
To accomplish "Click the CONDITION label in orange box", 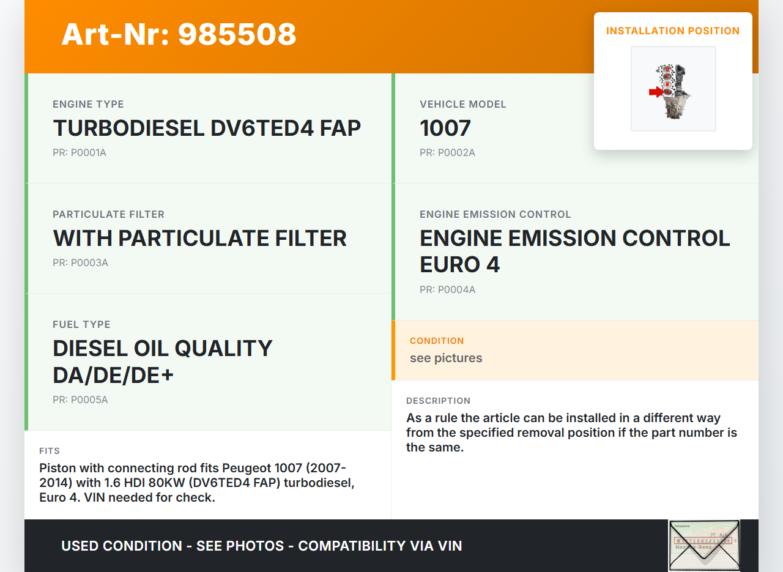I will click(x=437, y=341).
